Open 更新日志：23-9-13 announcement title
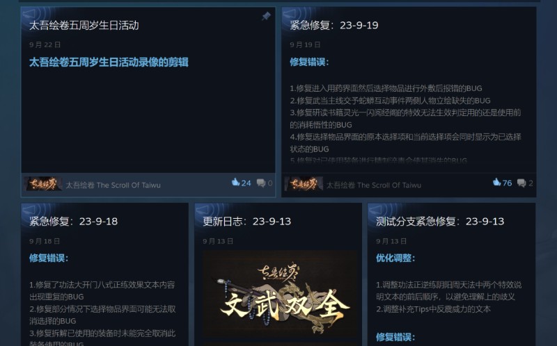 pyautogui.click(x=247, y=222)
